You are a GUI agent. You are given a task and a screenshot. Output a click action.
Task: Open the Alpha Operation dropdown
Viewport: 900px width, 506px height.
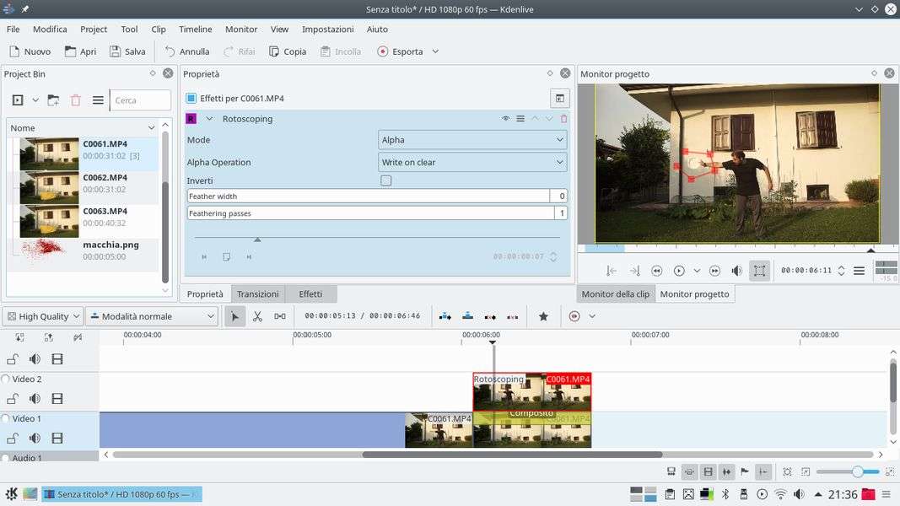[x=472, y=162]
